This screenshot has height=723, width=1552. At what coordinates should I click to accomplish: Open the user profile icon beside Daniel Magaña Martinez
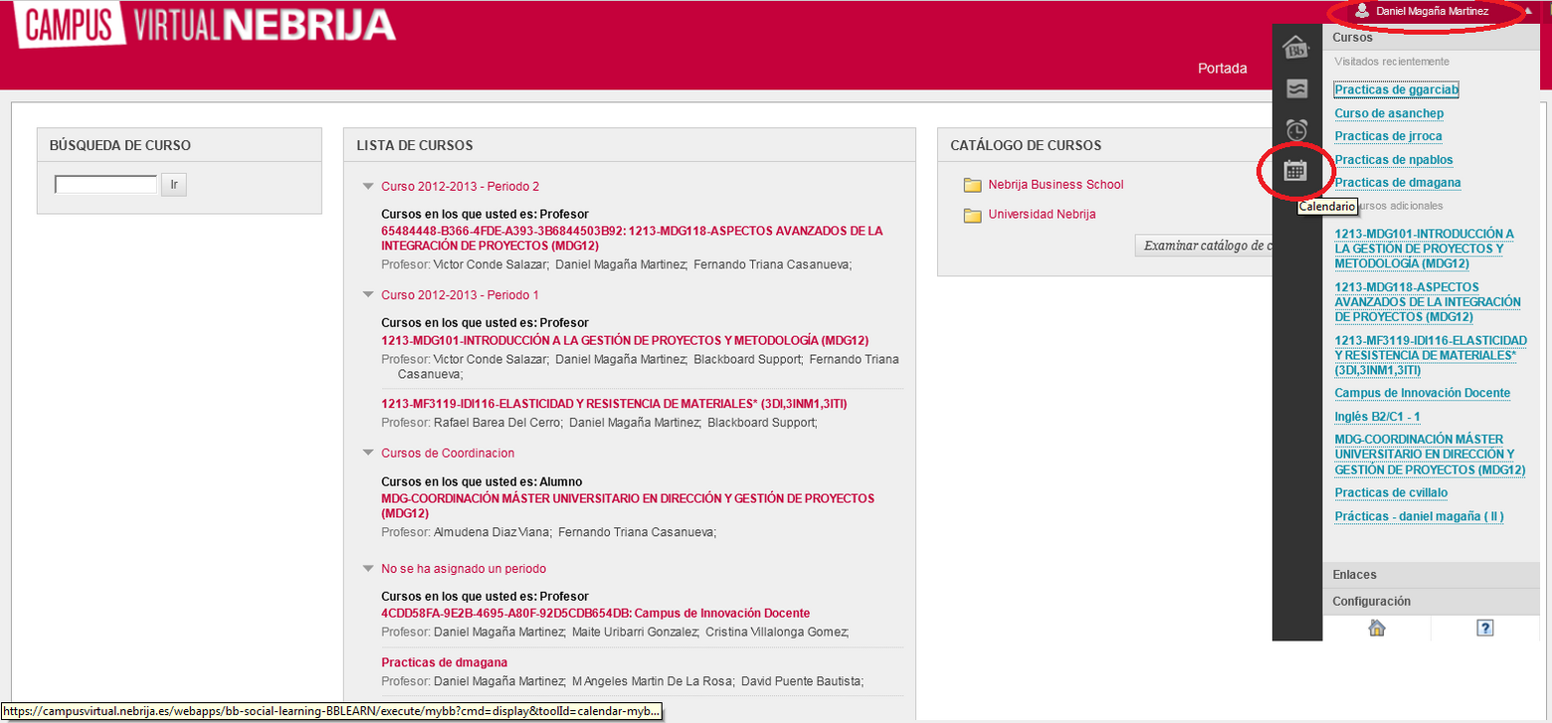point(1362,11)
